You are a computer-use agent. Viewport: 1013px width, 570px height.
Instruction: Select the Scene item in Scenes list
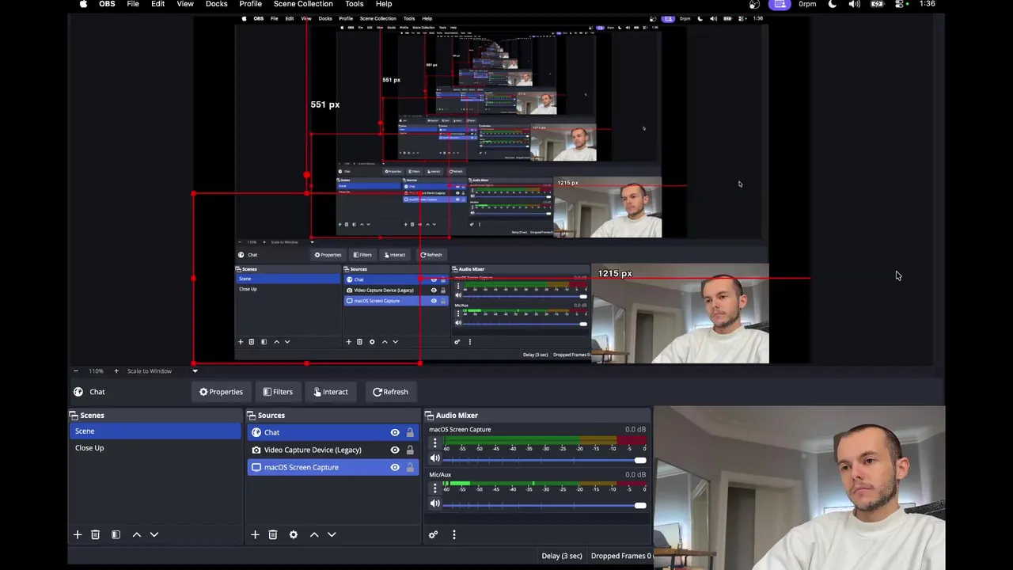tap(155, 431)
